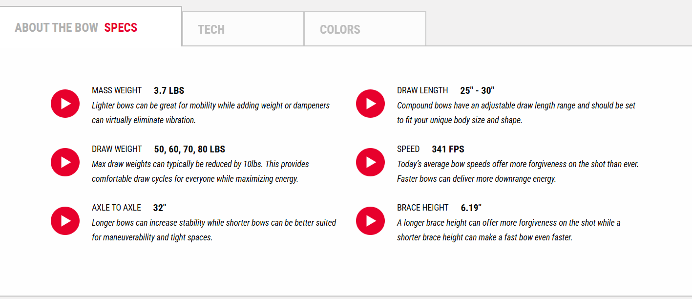Click the Brace Height label
The image size is (692, 299).
422,208
